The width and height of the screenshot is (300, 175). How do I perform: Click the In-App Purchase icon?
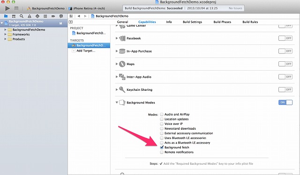(122, 51)
